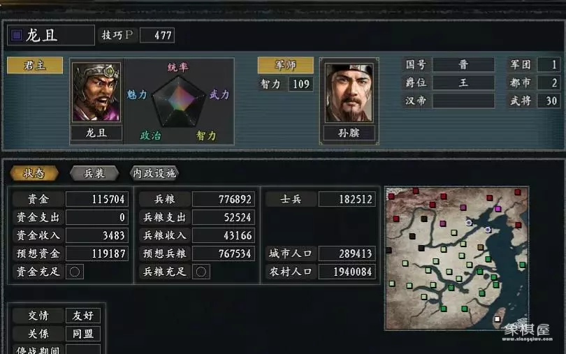
Task: Click the purple faction color square
Action: [16, 36]
